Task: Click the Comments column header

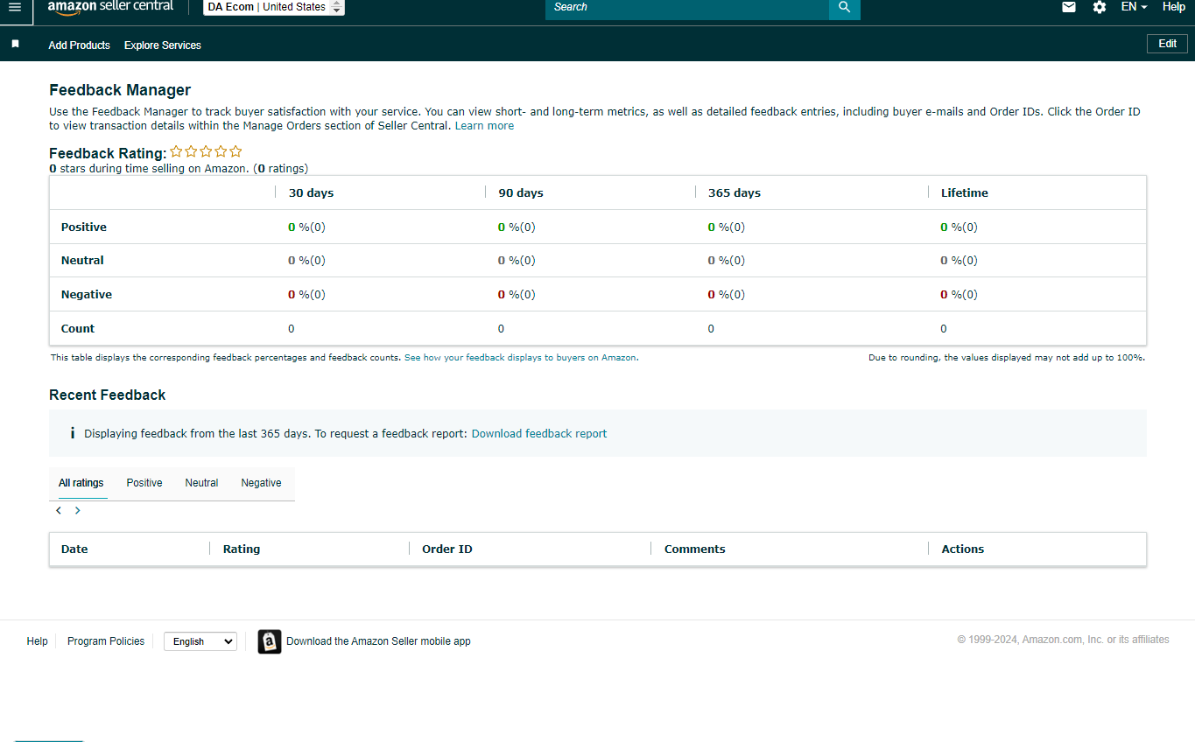Action: (x=695, y=549)
